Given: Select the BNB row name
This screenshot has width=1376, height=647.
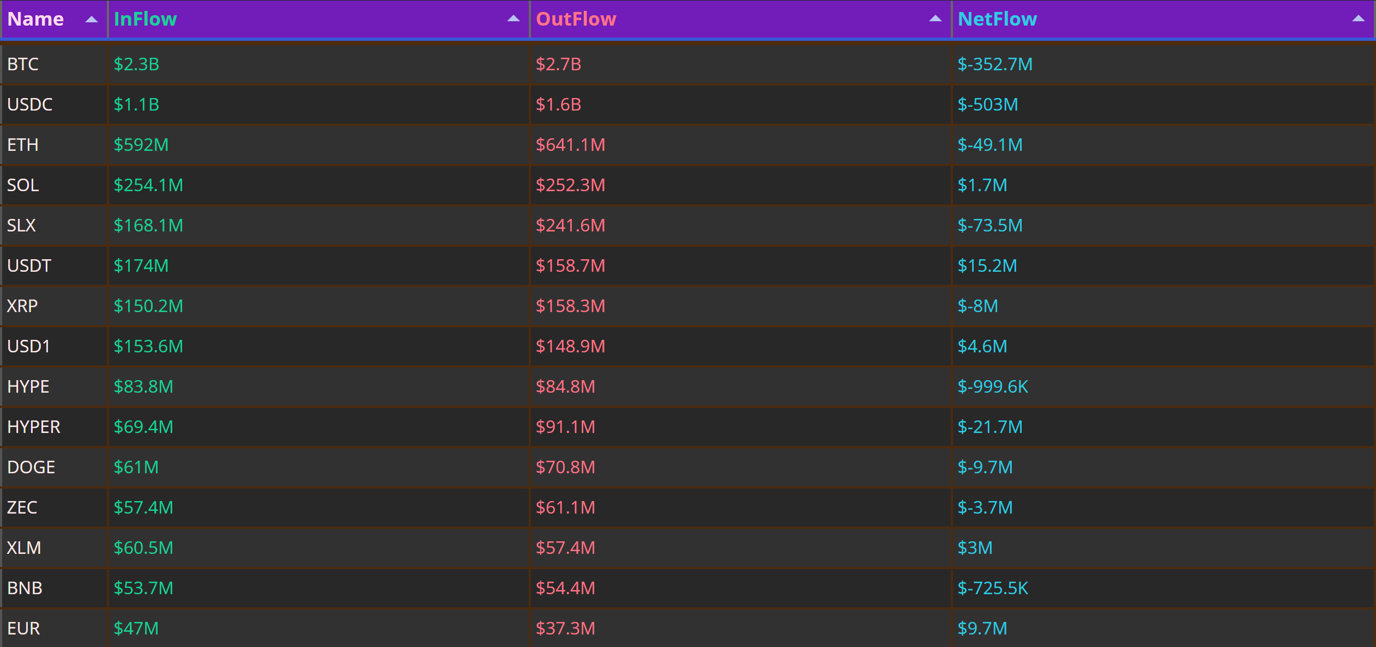Looking at the screenshot, I should pos(25,588).
